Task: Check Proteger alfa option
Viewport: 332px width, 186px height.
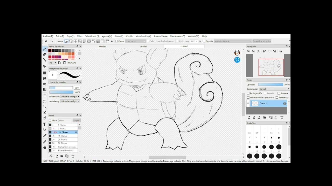Action: (248, 93)
